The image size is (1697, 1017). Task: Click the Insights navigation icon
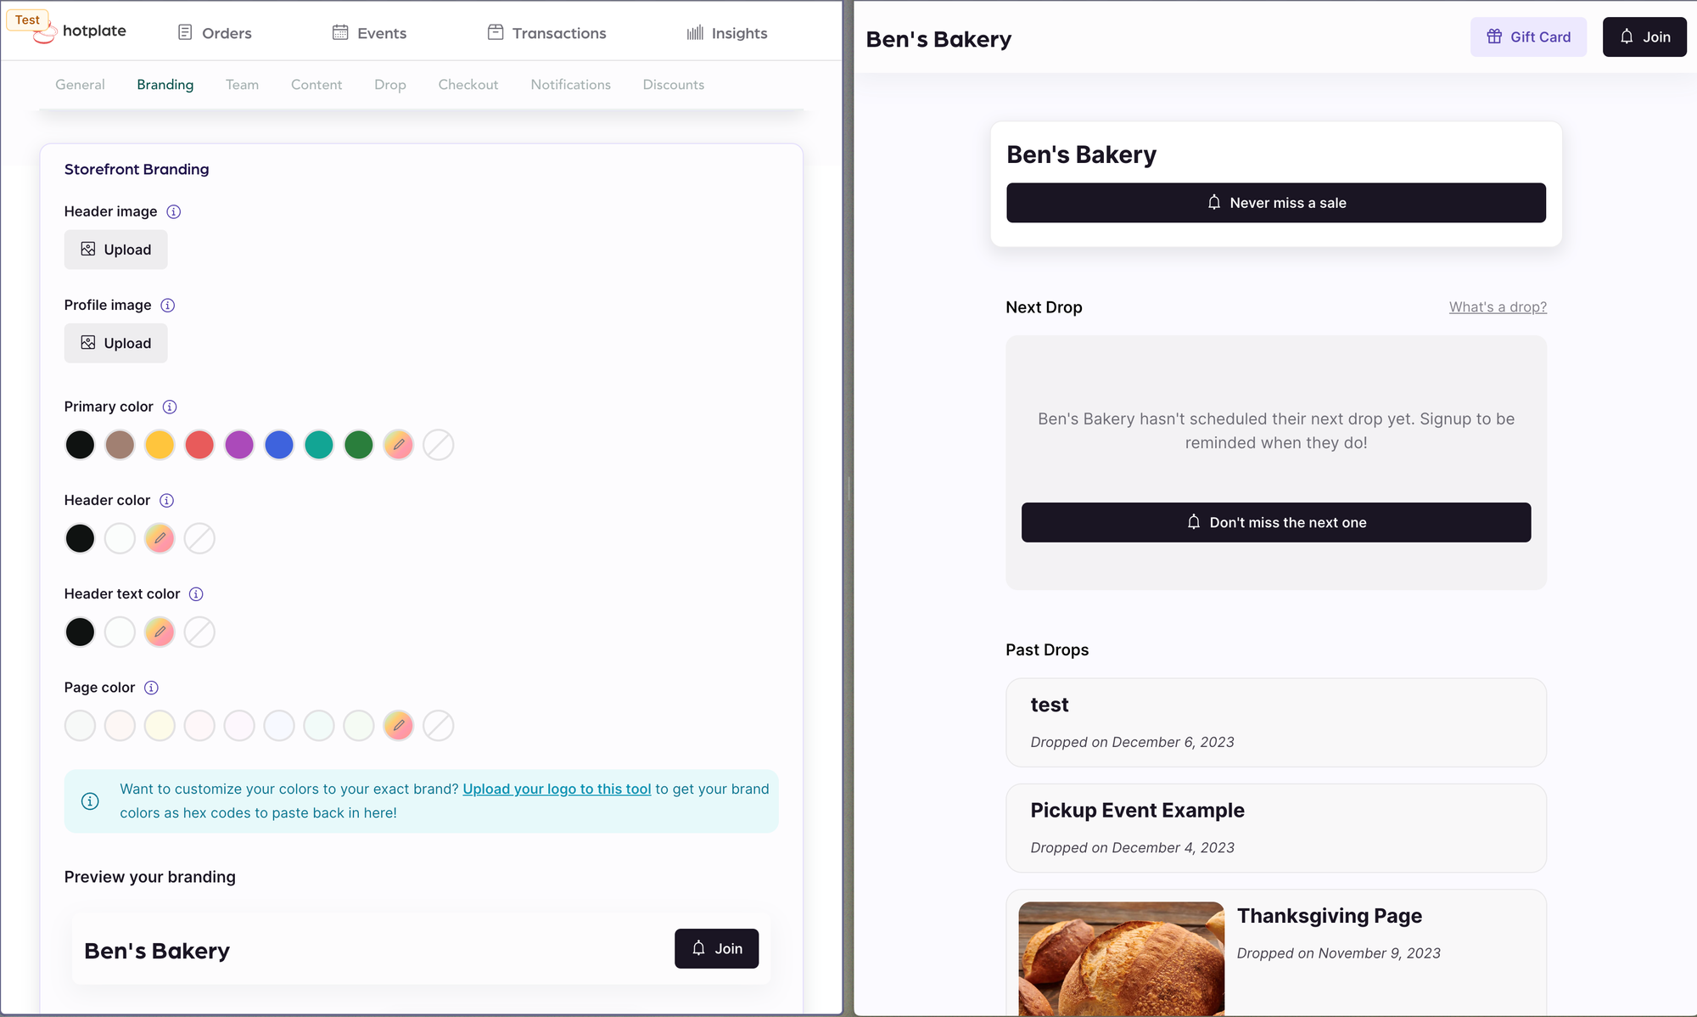(697, 33)
